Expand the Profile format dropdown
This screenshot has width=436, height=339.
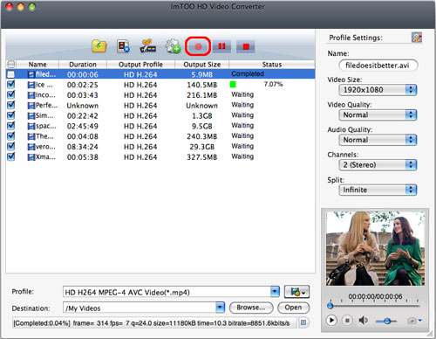[275, 292]
